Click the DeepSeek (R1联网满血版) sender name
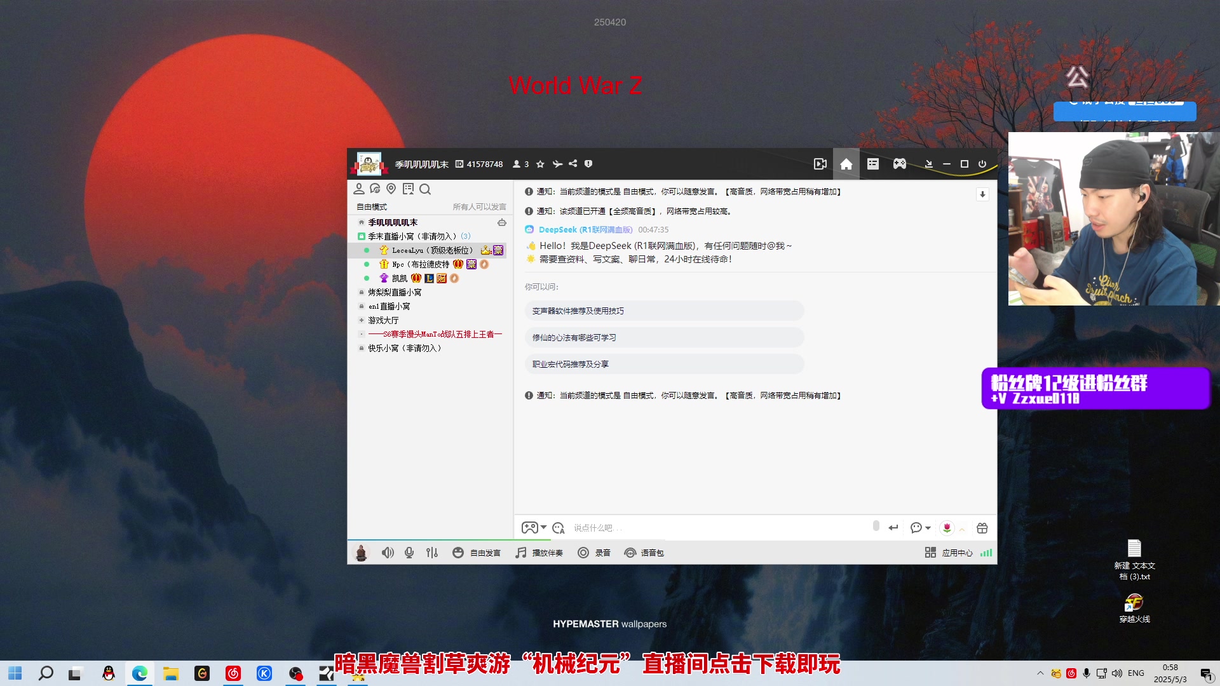 [585, 230]
